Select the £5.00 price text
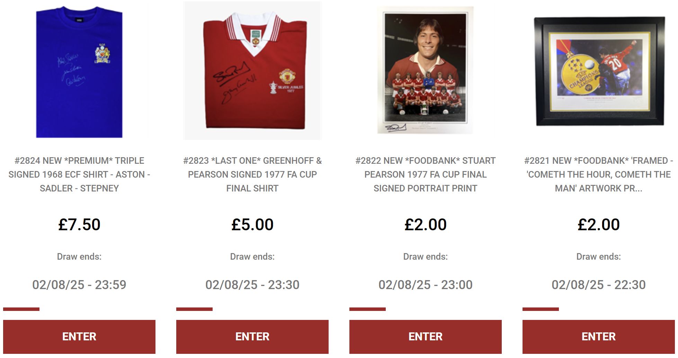The width and height of the screenshot is (678, 358). click(x=252, y=225)
